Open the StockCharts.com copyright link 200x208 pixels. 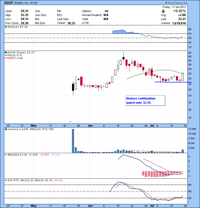point(176,3)
